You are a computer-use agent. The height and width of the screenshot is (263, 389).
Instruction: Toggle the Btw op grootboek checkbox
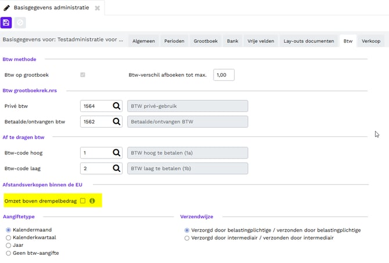82,75
